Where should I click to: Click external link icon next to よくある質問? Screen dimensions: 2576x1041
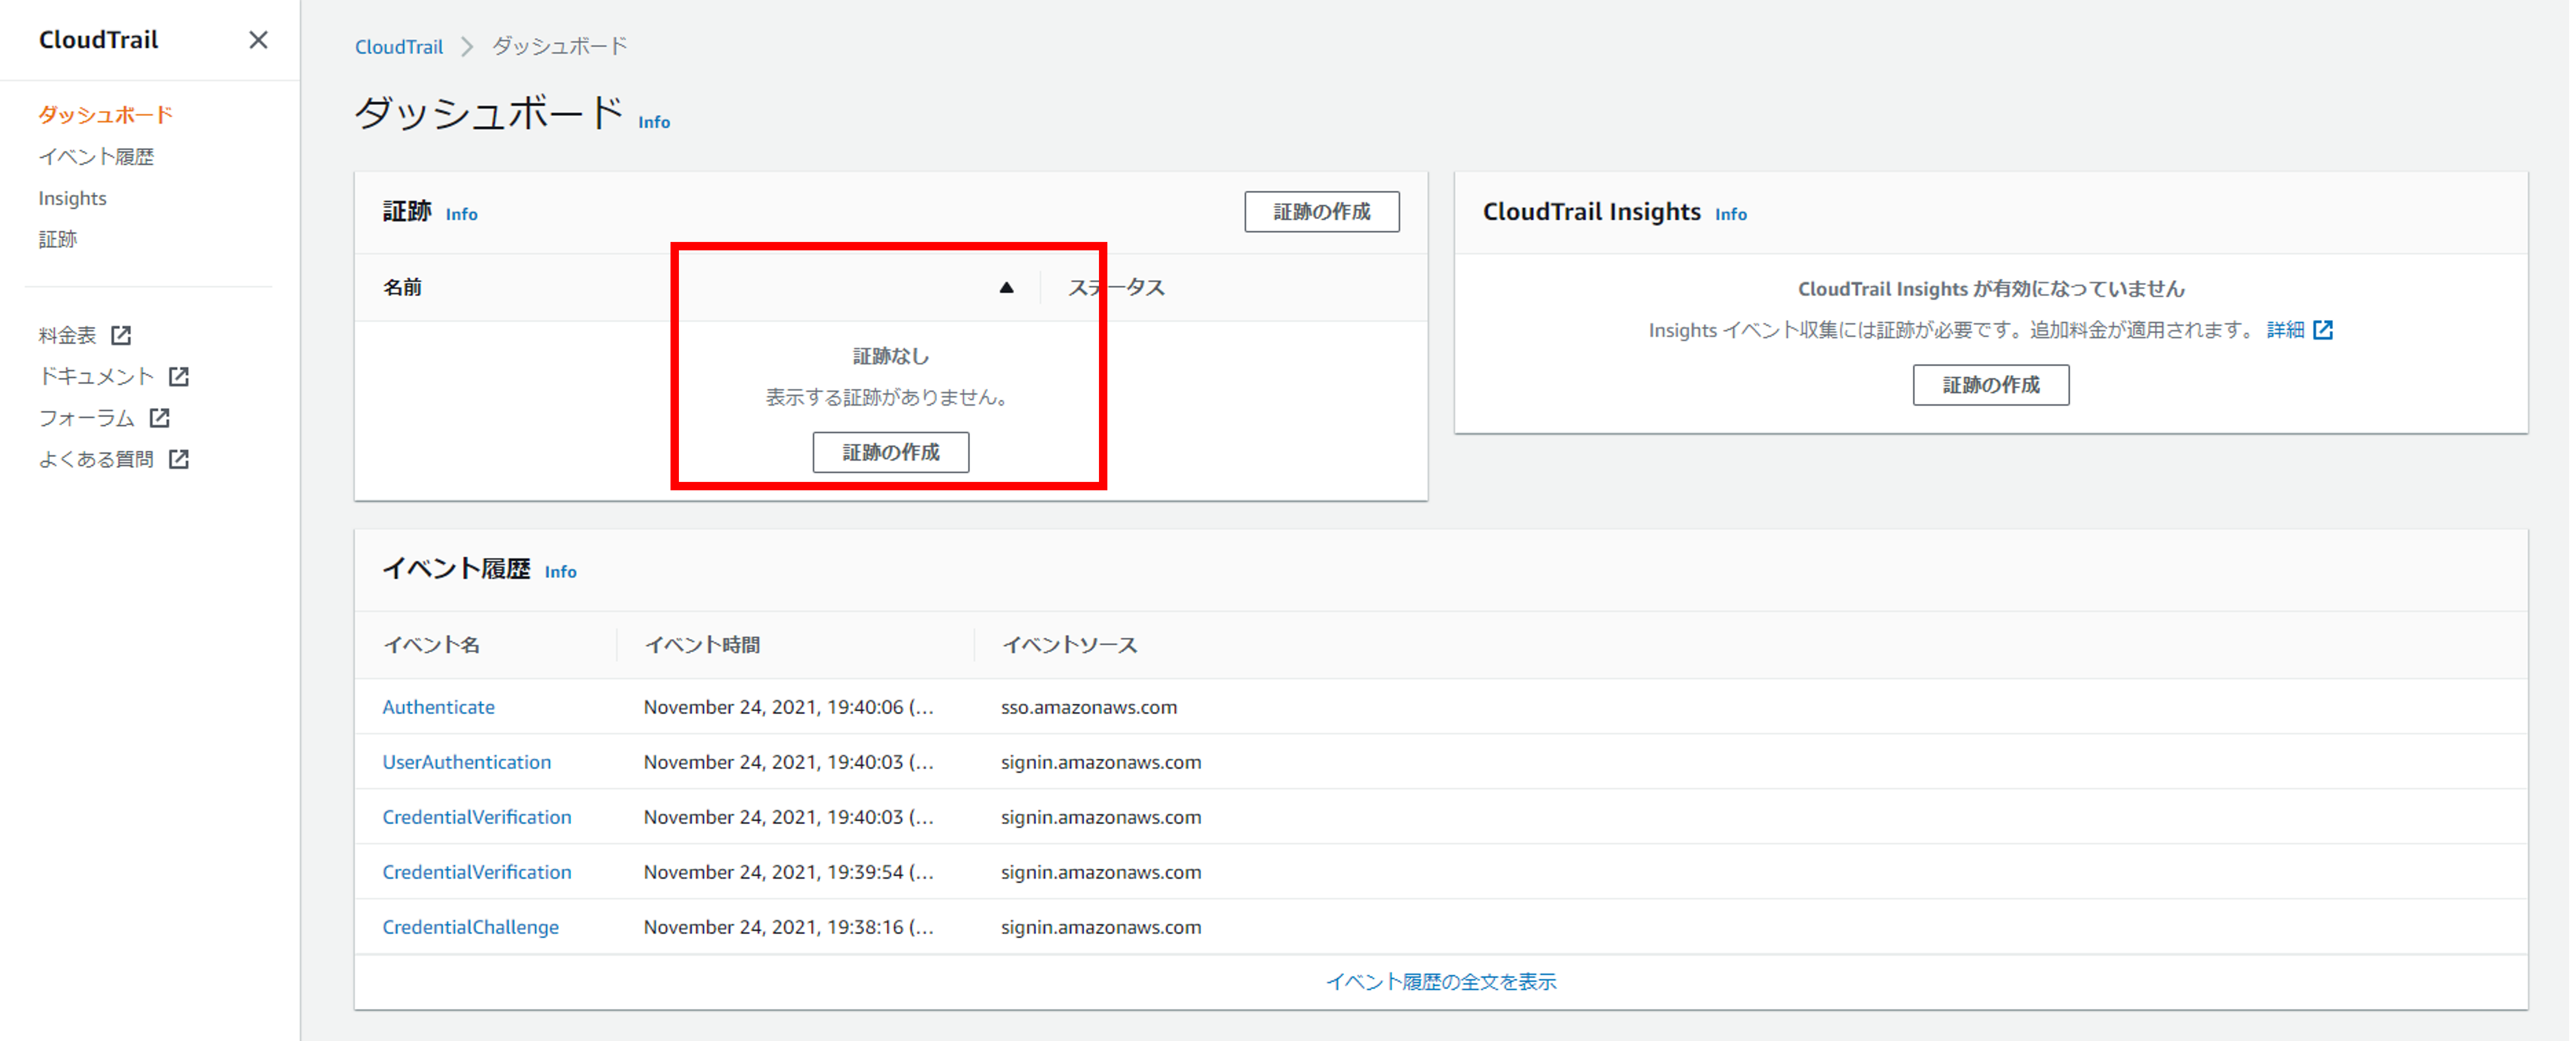pos(179,459)
